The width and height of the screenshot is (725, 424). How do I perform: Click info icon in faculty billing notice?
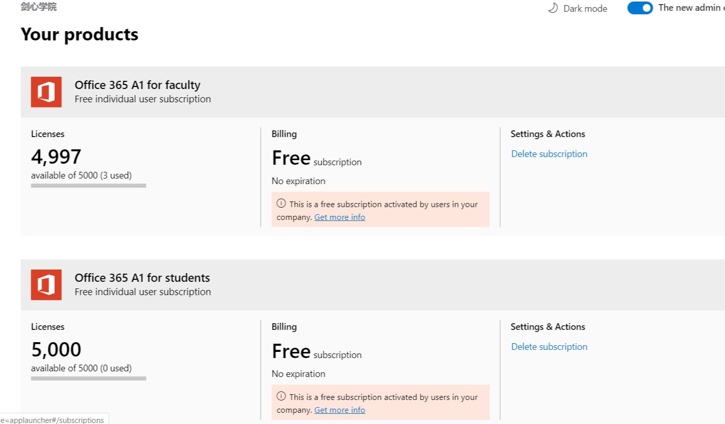coord(281,204)
